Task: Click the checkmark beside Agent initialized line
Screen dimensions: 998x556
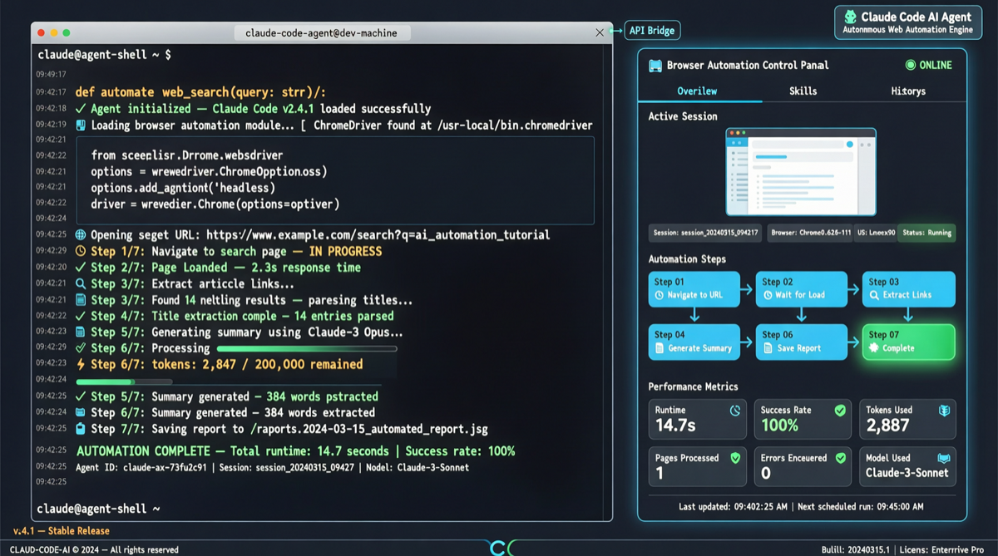Action: click(81, 109)
